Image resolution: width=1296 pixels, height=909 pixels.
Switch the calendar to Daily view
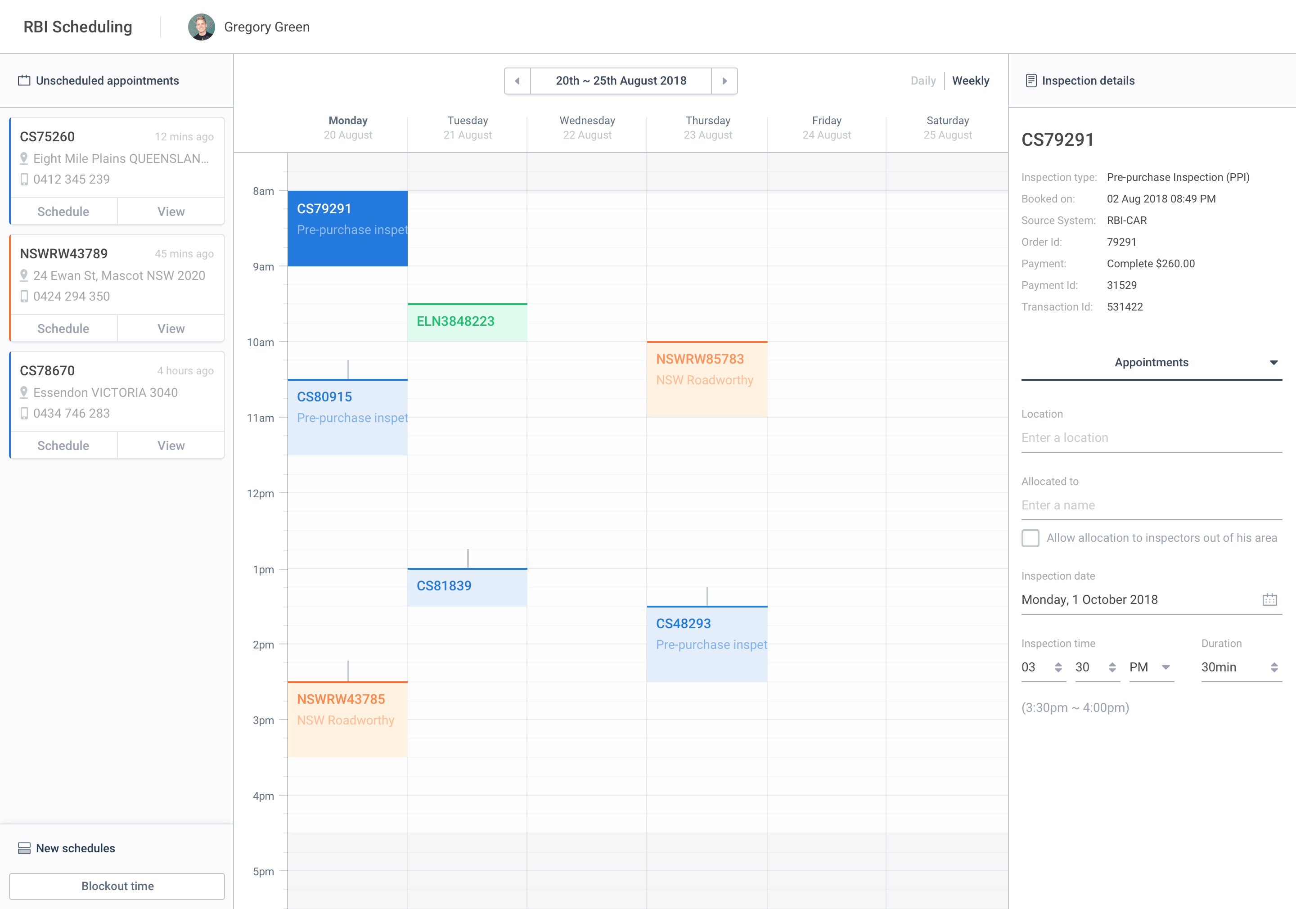[x=923, y=81]
